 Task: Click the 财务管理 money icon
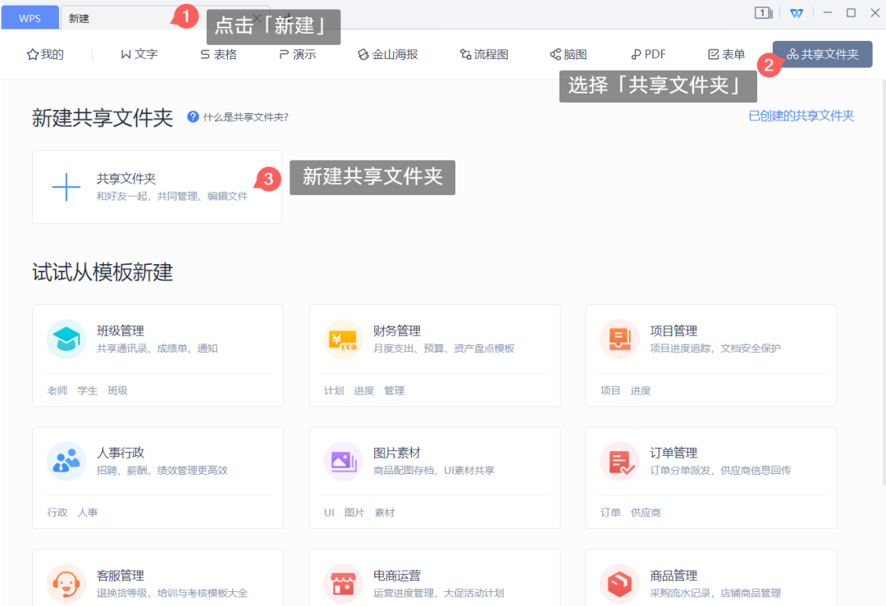click(x=343, y=339)
